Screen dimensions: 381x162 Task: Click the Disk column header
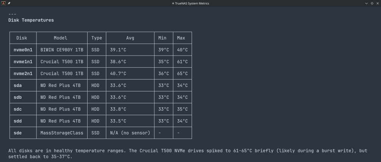coord(22,38)
